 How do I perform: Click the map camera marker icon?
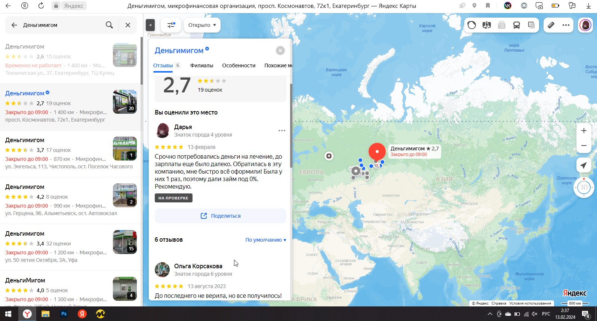pos(329,156)
